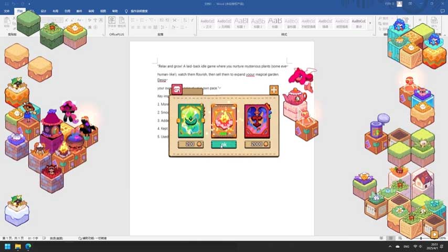Image resolution: width=448 pixels, height=252 pixels.
Task: Open the paragraph settings dialog launcher
Action: click(x=195, y=35)
